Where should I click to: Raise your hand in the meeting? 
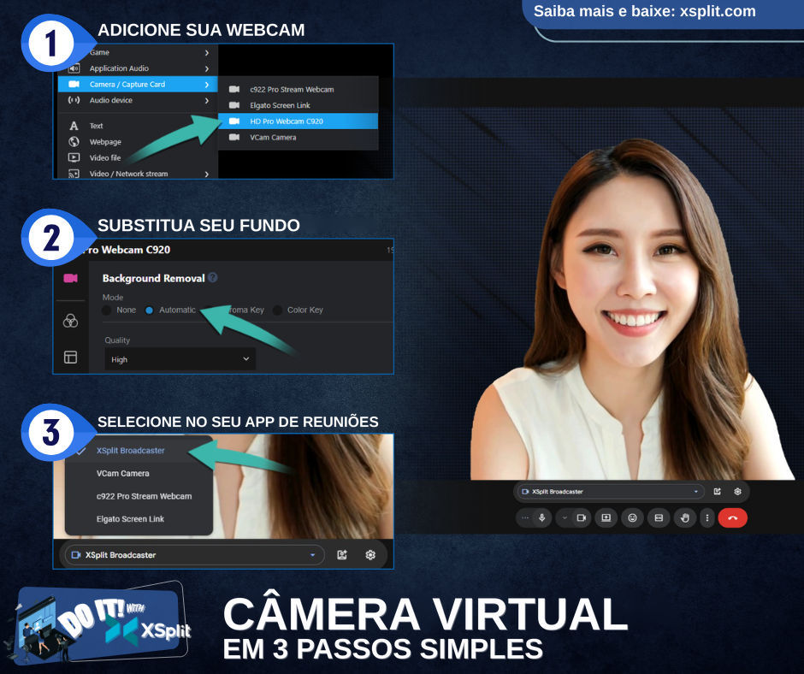pyautogui.click(x=684, y=518)
